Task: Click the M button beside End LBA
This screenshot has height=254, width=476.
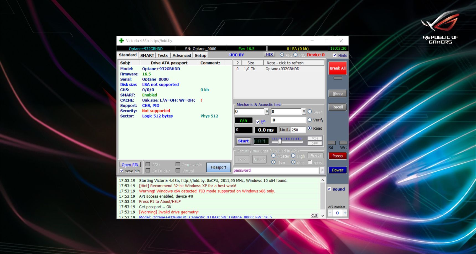Action: tap(304, 111)
